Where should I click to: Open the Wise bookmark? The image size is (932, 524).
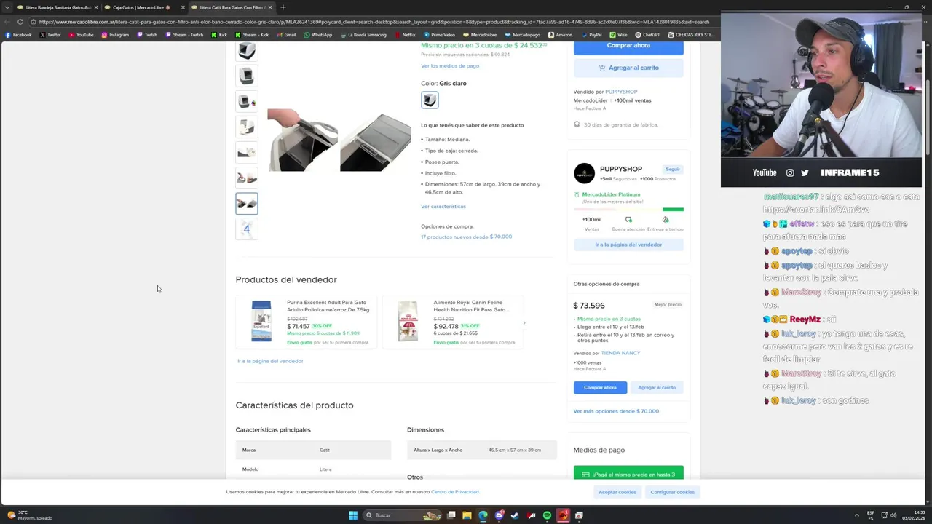point(619,35)
